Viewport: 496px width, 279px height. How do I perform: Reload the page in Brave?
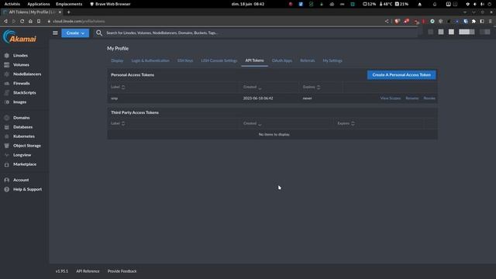point(22,21)
